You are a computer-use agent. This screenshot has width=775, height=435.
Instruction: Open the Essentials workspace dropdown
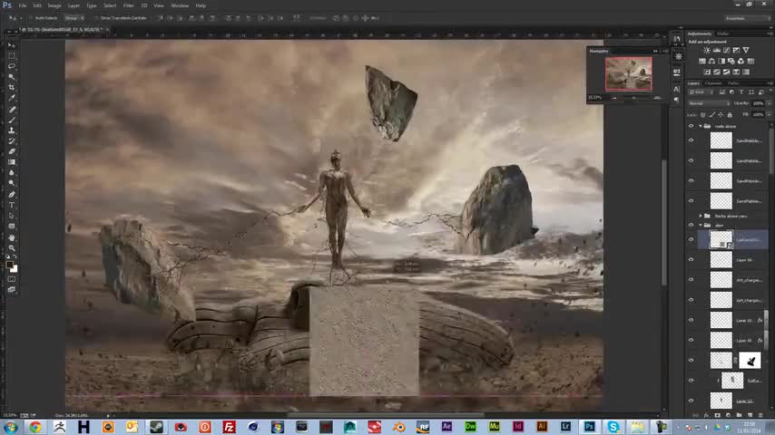tap(748, 18)
